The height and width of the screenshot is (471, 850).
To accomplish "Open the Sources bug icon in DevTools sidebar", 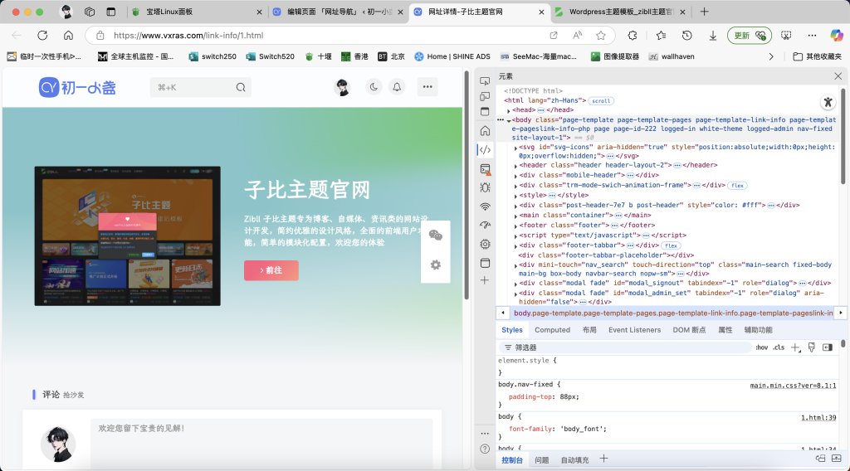I will [x=486, y=187].
